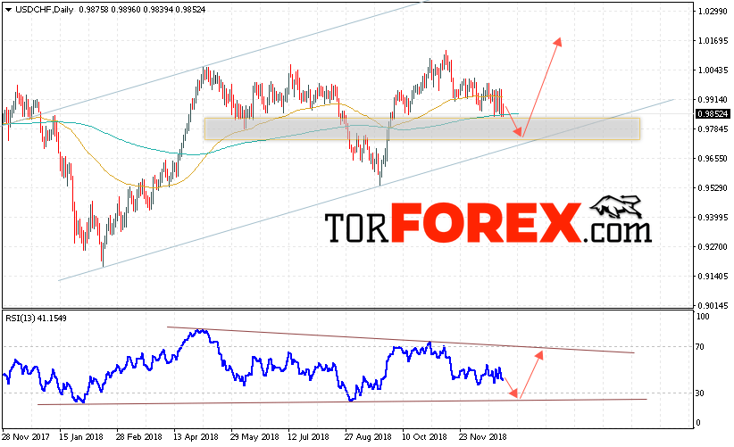Select the RSI(13) 41.1549 indicator label
734x447 pixels.
[36, 319]
